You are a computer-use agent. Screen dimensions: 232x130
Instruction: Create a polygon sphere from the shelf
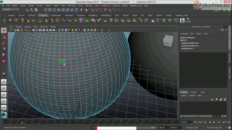(10, 21)
